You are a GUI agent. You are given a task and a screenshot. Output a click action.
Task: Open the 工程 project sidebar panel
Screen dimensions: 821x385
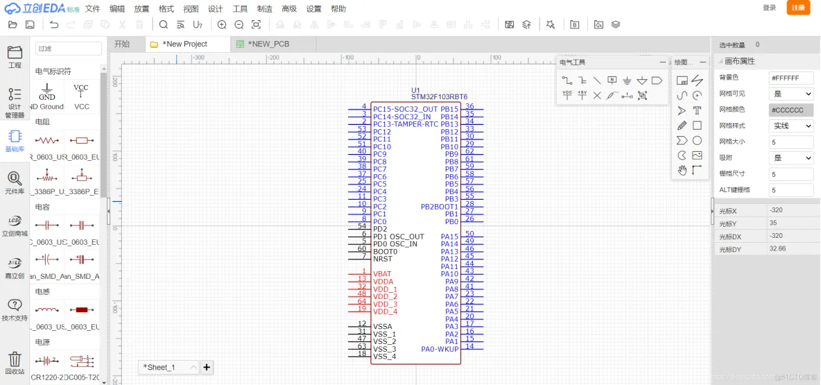[x=15, y=57]
